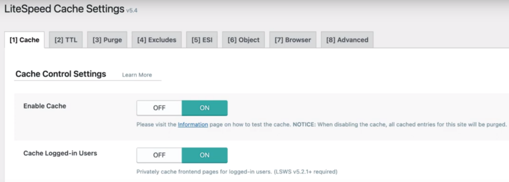Click the v5.4 version label
The width and height of the screenshot is (509, 182).
pos(132,10)
